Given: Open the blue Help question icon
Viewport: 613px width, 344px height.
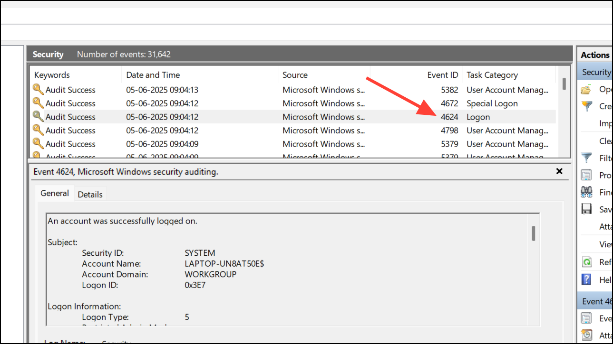Looking at the screenshot, I should [586, 279].
